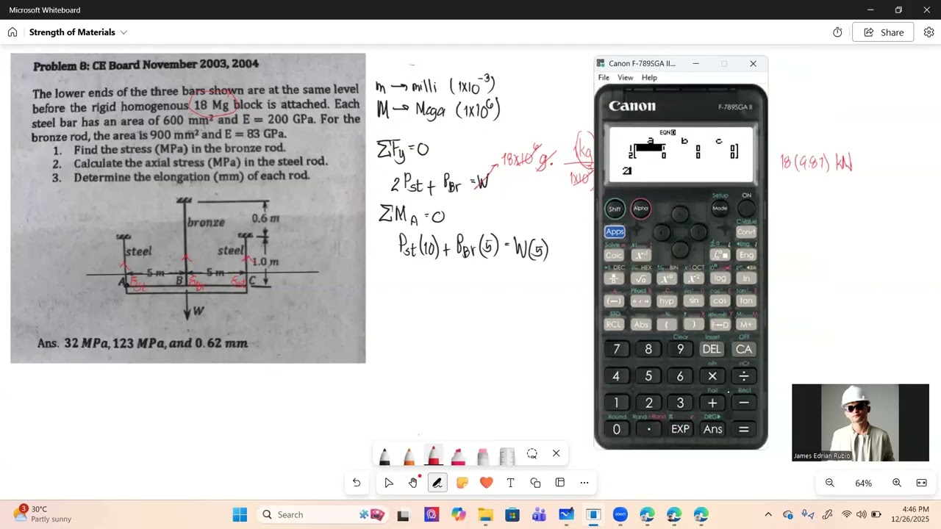Screen dimensions: 941x529
Task: Toggle the calculator Shift key
Action: click(615, 209)
